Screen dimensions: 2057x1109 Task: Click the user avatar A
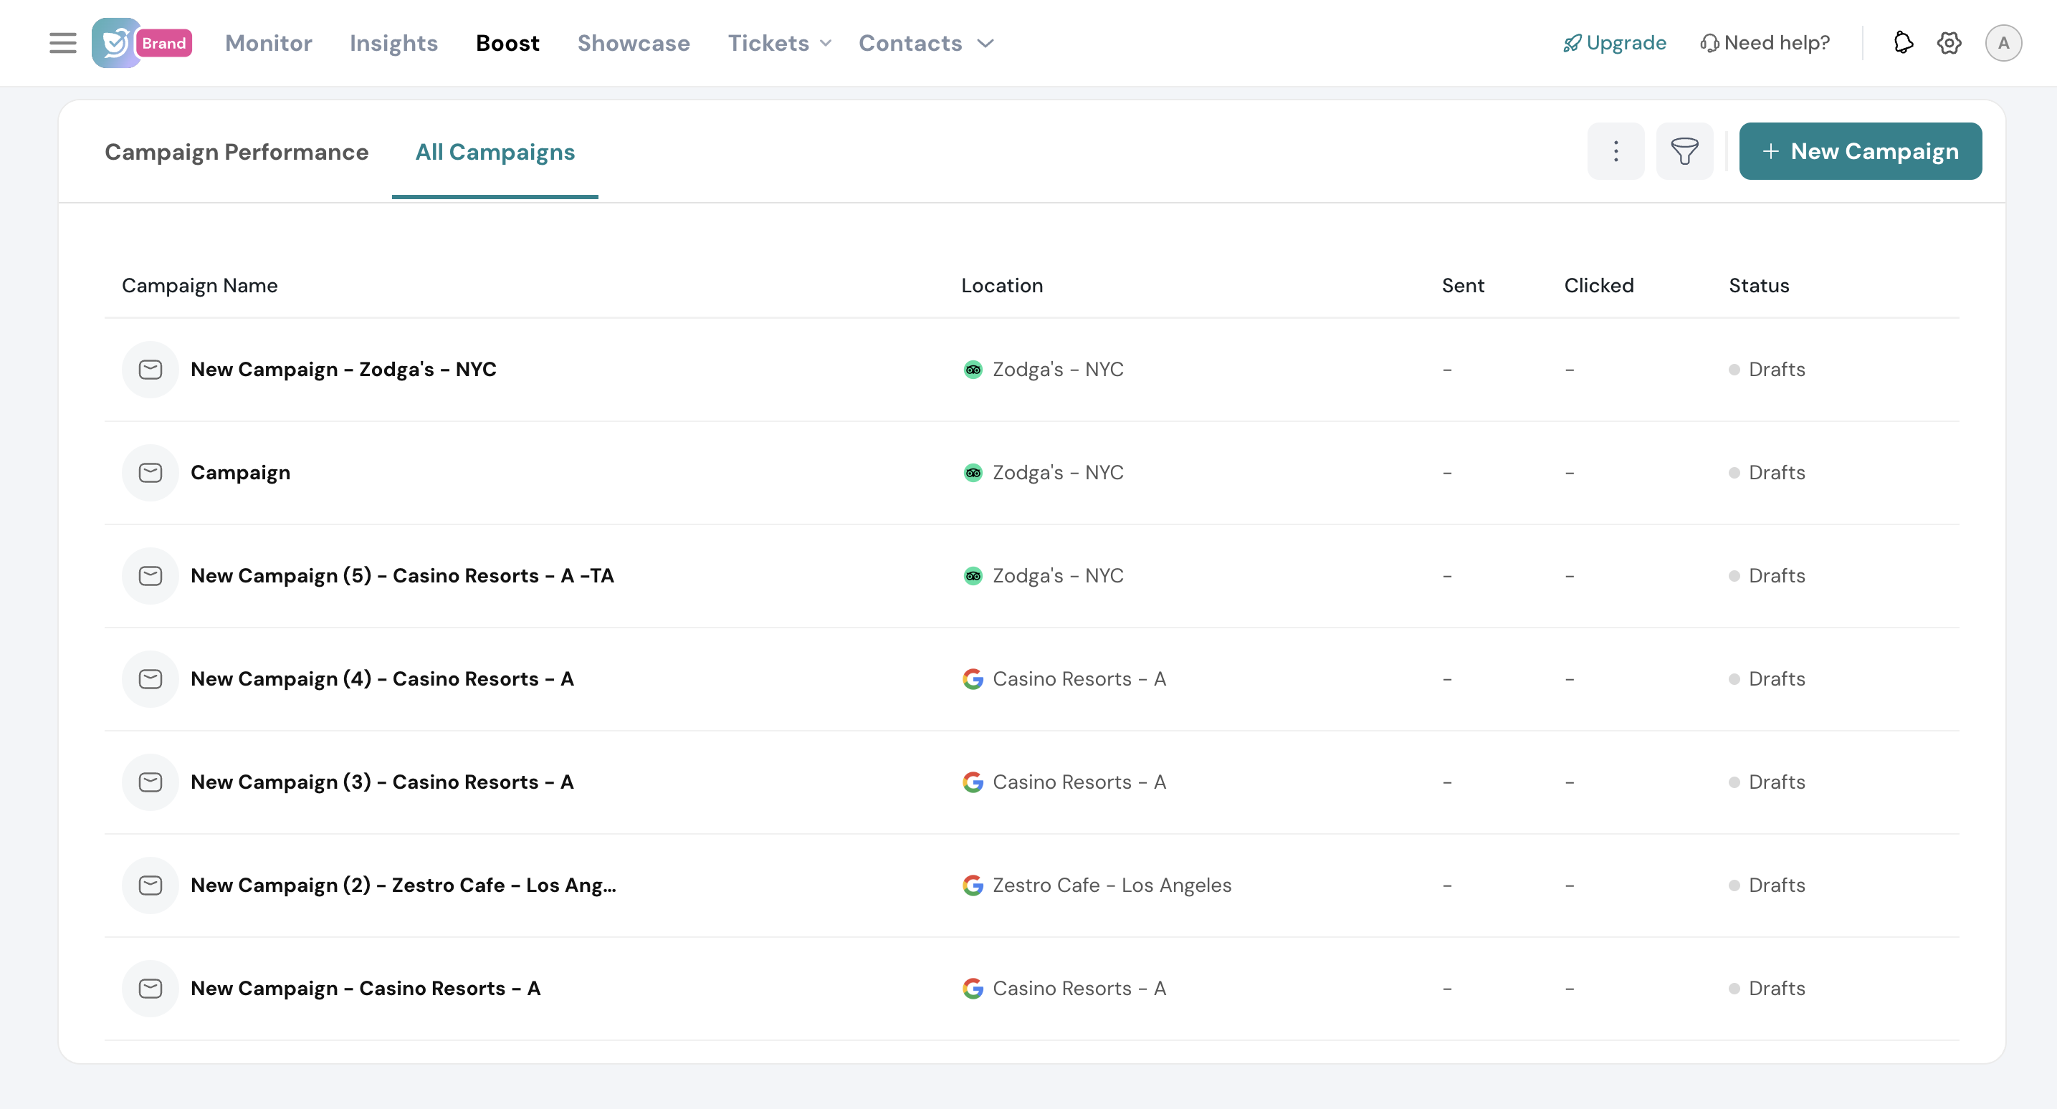click(x=2003, y=43)
